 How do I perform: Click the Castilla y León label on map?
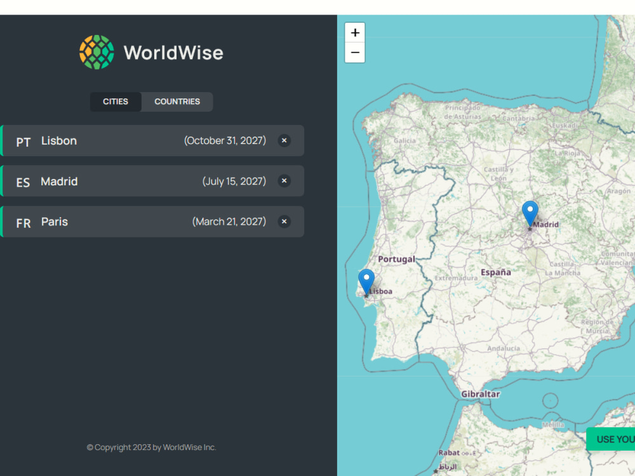click(x=498, y=174)
